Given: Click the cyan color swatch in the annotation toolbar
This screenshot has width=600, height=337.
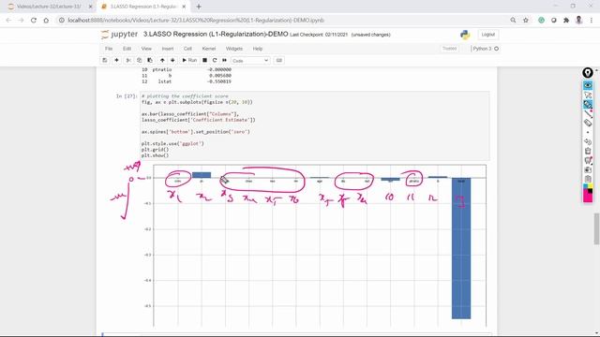Looking at the screenshot, I should point(585,186).
